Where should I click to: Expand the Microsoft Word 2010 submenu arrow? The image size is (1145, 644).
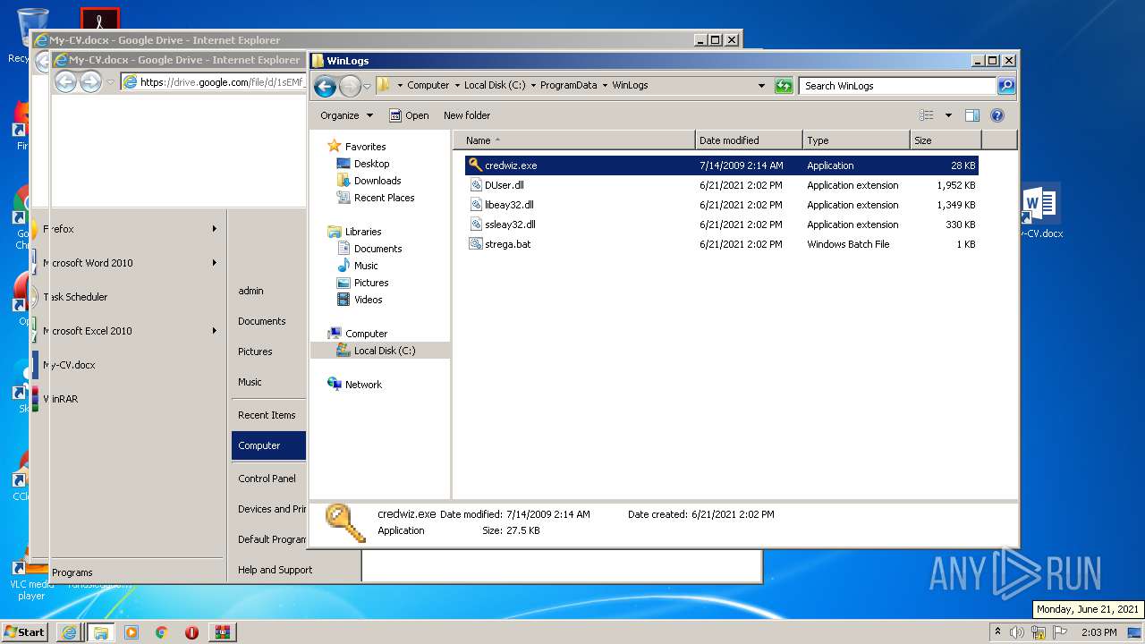coord(215,263)
